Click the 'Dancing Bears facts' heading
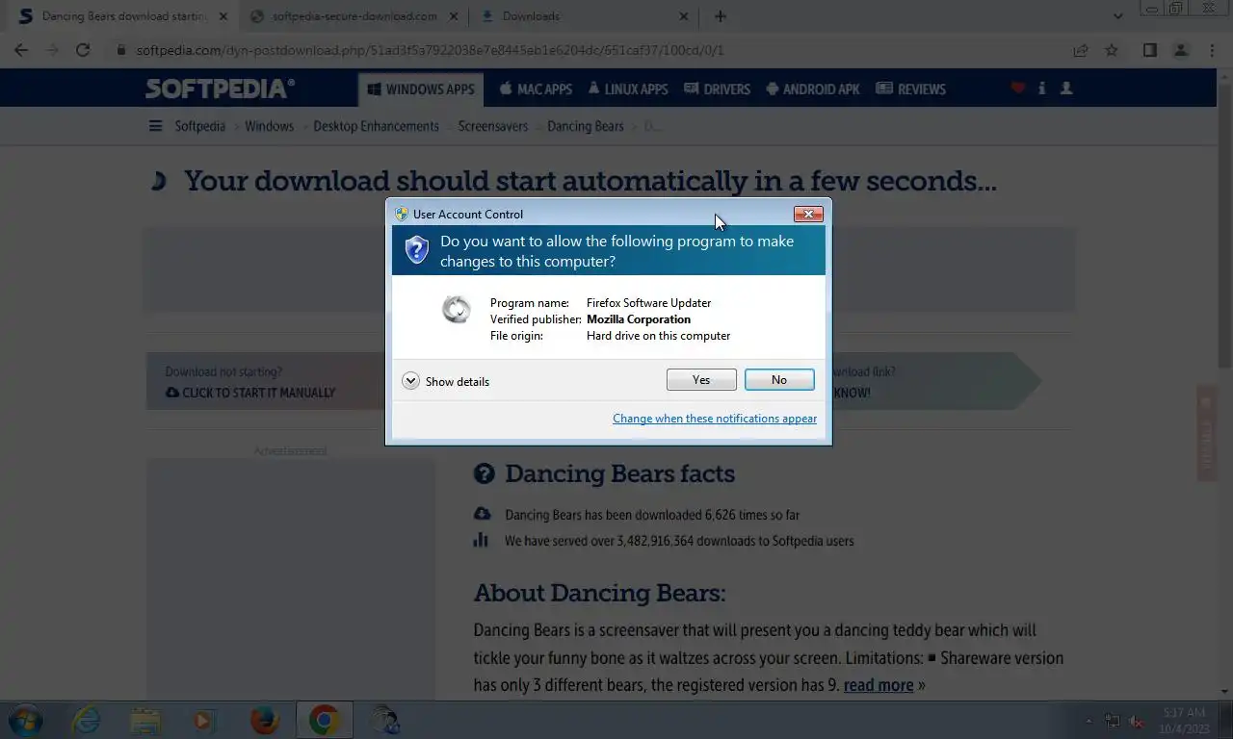This screenshot has height=739, width=1233. (619, 473)
